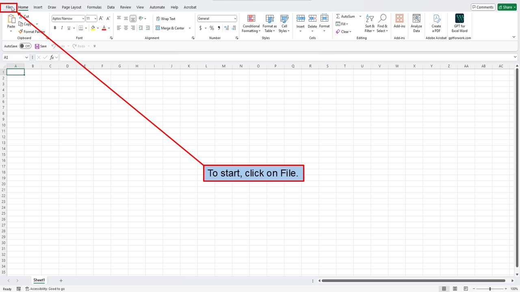Viewport: 520px width, 292px height.
Task: Toggle bold formatting
Action: (55, 28)
